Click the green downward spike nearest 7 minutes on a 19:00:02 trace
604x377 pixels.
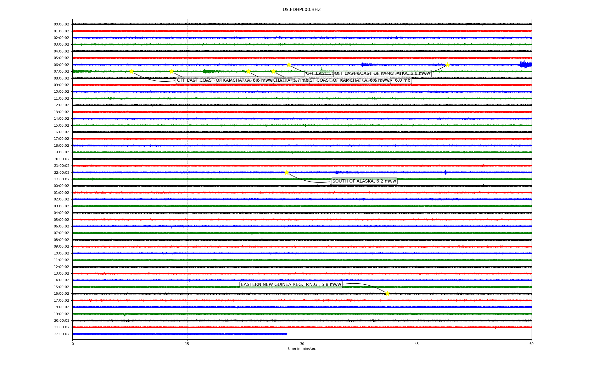125,314
